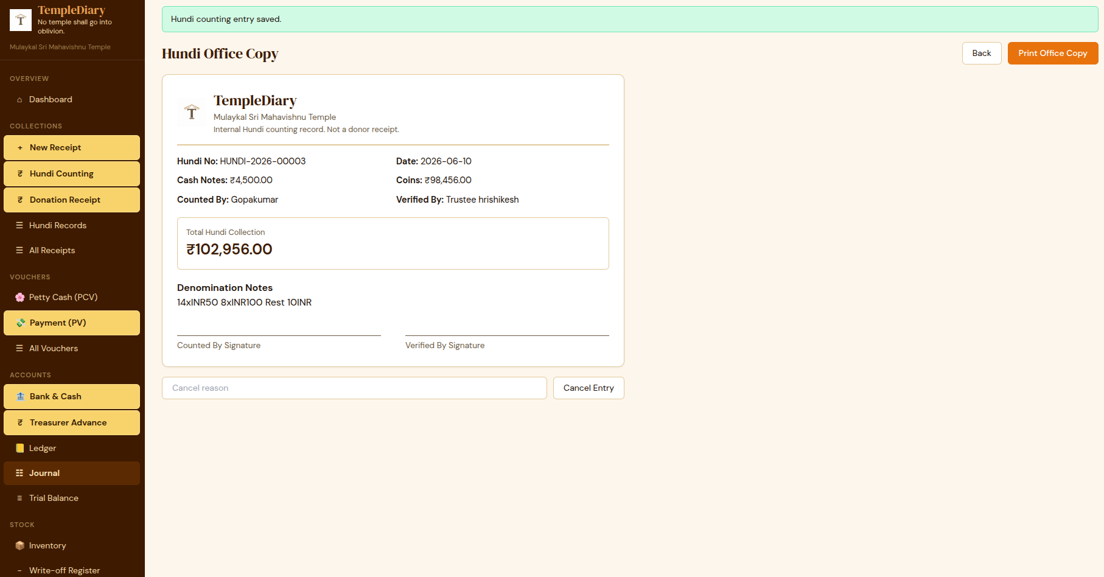Select Payment (PV) in sidebar
This screenshot has width=1104, height=577.
[x=72, y=323]
